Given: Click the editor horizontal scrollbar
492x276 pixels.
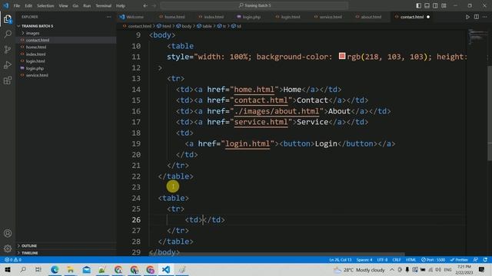Looking at the screenshot, I should click(x=276, y=255).
